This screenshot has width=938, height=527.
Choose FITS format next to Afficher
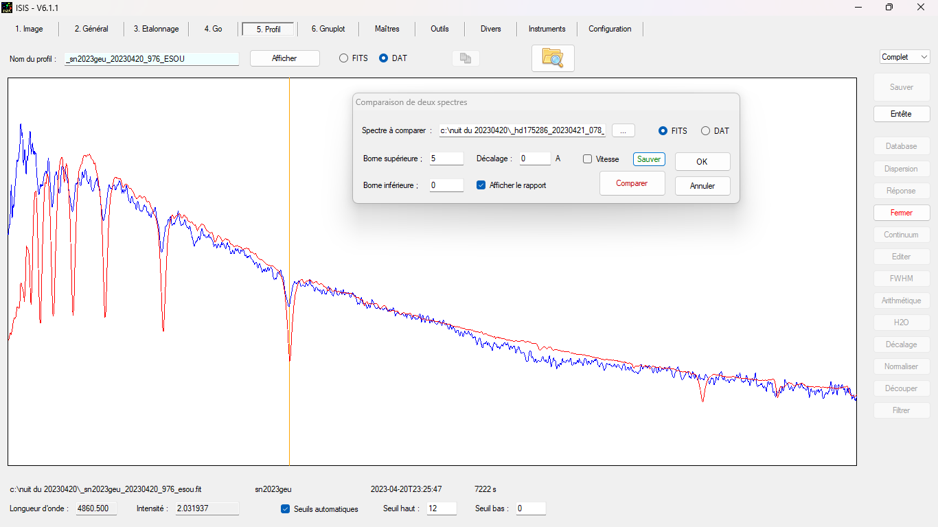pyautogui.click(x=343, y=58)
